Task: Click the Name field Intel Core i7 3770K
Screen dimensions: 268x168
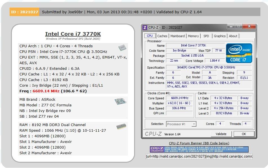Action: [x=195, y=45]
